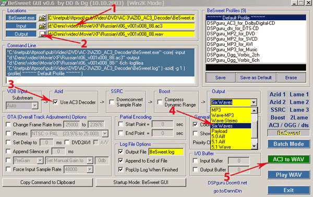
Task: Open the VOB Substream Auto dropdown
Action: tap(35, 106)
